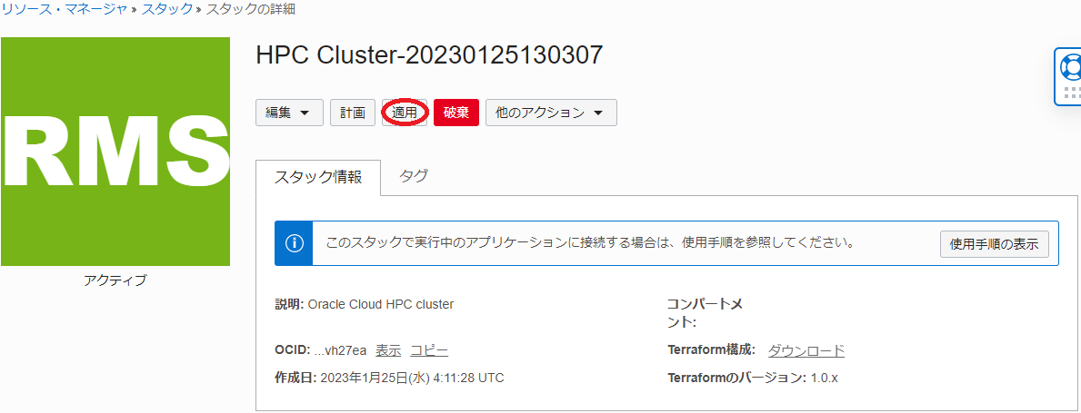The image size is (1081, 413).
Task: Click the red 破棄 button
Action: pyautogui.click(x=455, y=113)
